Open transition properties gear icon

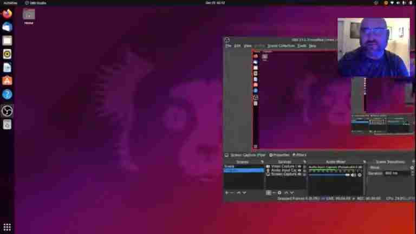click(412, 168)
